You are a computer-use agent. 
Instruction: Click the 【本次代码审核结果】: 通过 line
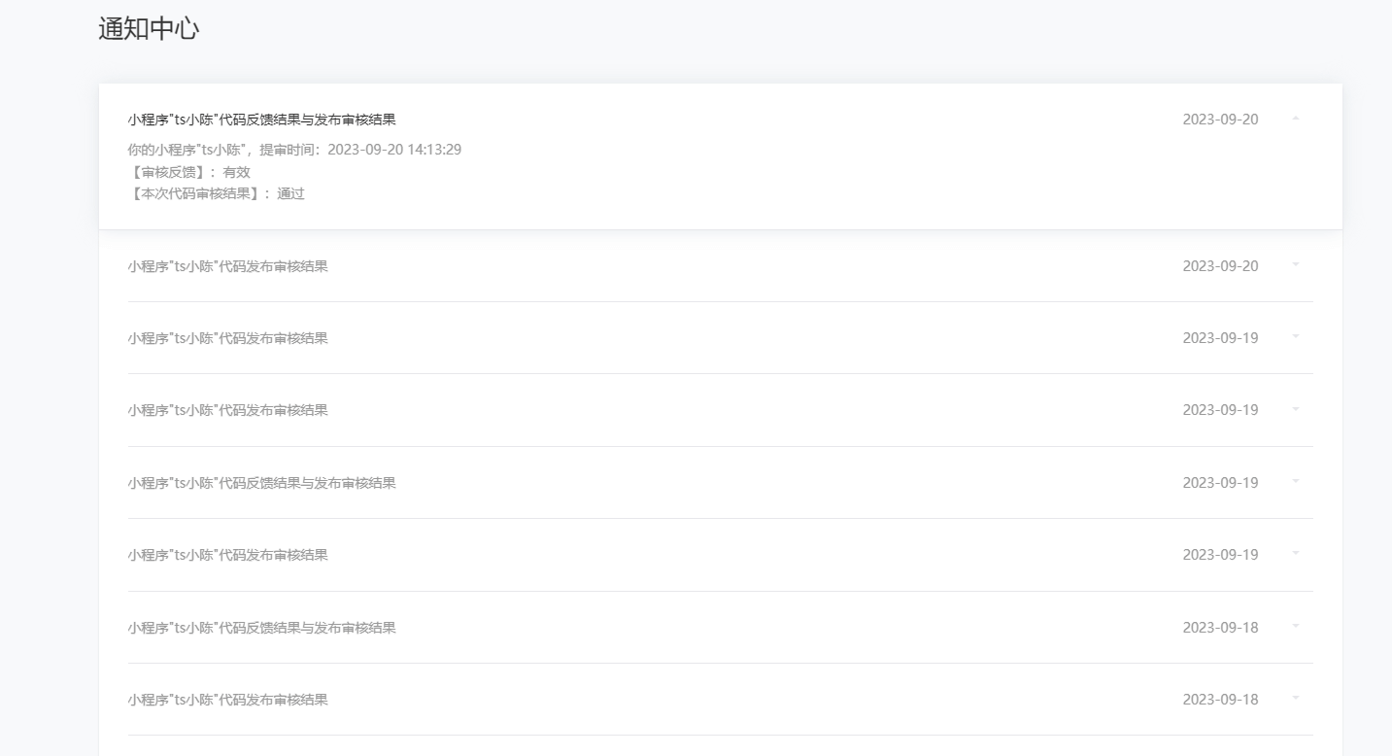[x=216, y=193]
